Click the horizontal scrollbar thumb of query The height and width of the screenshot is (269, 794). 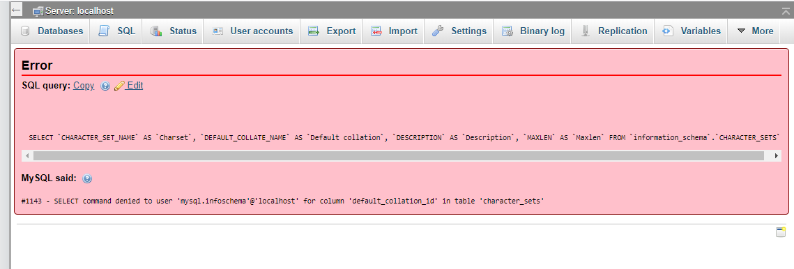[x=399, y=156]
